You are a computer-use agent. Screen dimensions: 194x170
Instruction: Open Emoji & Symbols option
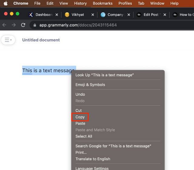click(x=90, y=85)
